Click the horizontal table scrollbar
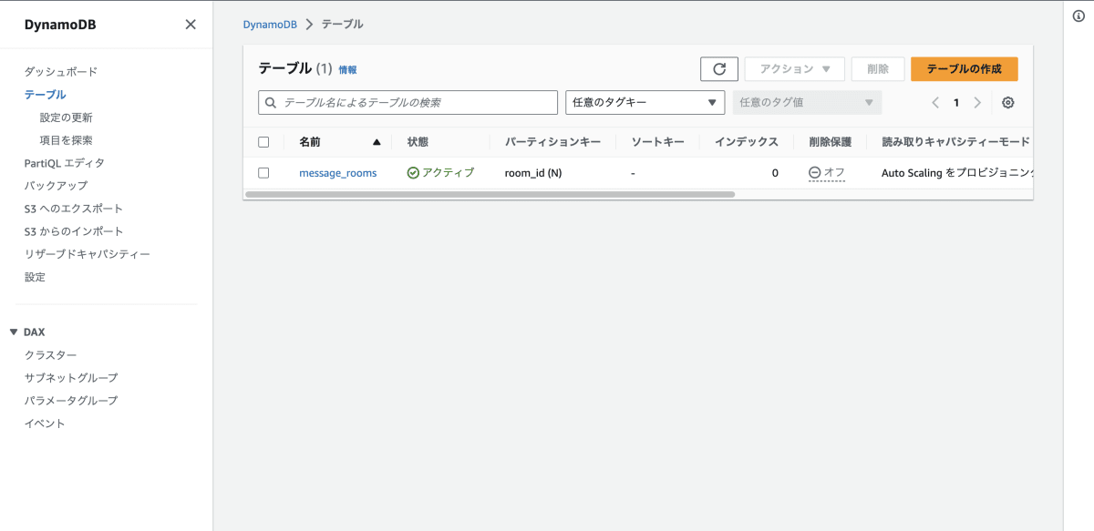This screenshot has height=531, width=1094. 490,194
